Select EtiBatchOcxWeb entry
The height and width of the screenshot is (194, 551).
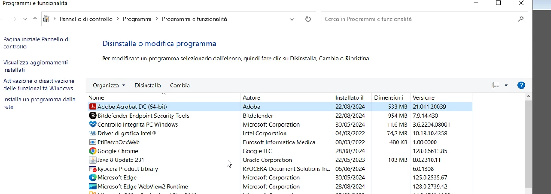coord(119,142)
